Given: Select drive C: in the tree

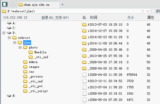Looking at the screenshot, I should (14, 28).
